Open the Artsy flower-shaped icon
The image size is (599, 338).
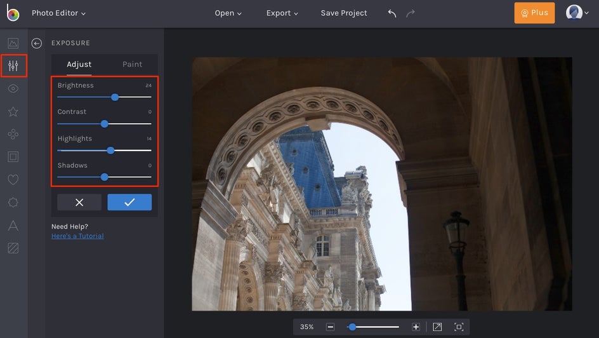(x=13, y=134)
